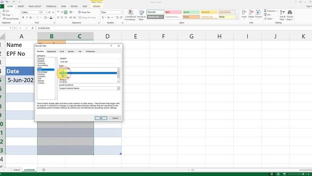Select the Custom category in list
This screenshot has width=312, height=176.
[x=41, y=83]
